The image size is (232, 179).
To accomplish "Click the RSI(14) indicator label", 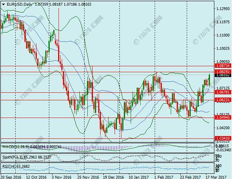I will (x=9, y=167).
